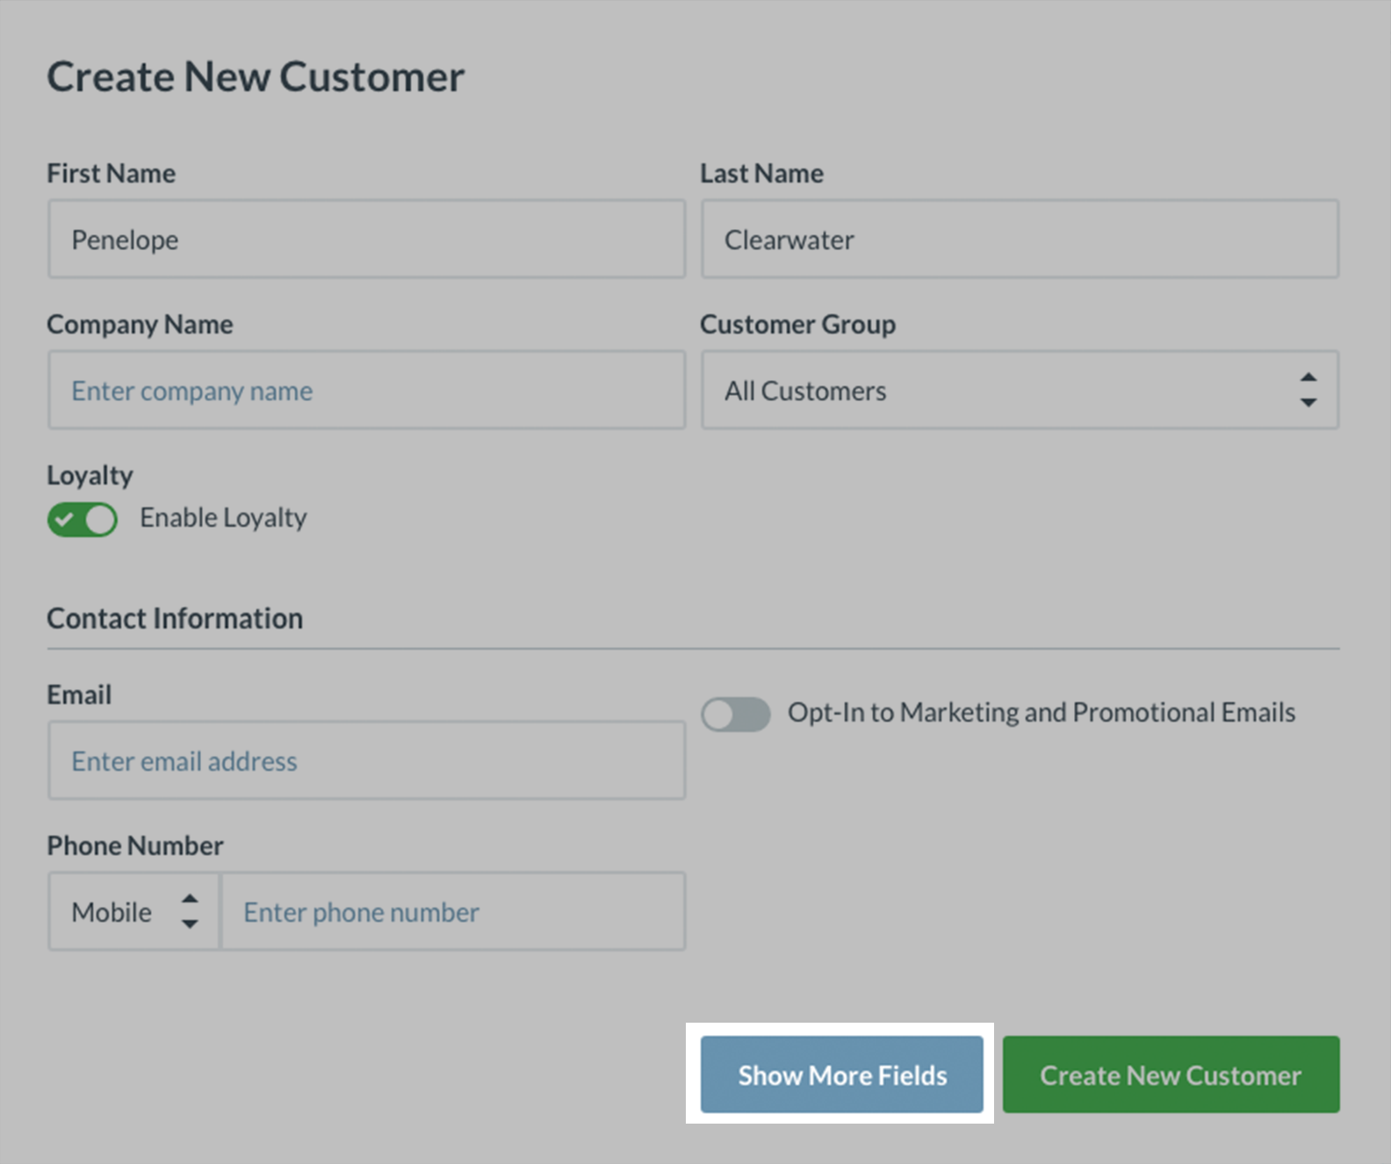Viewport: 1391px width, 1164px height.
Task: Click the First Name field label
Action: (x=111, y=174)
